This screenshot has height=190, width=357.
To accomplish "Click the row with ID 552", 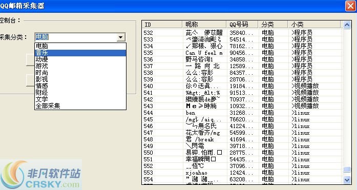I will click(x=242, y=166).
